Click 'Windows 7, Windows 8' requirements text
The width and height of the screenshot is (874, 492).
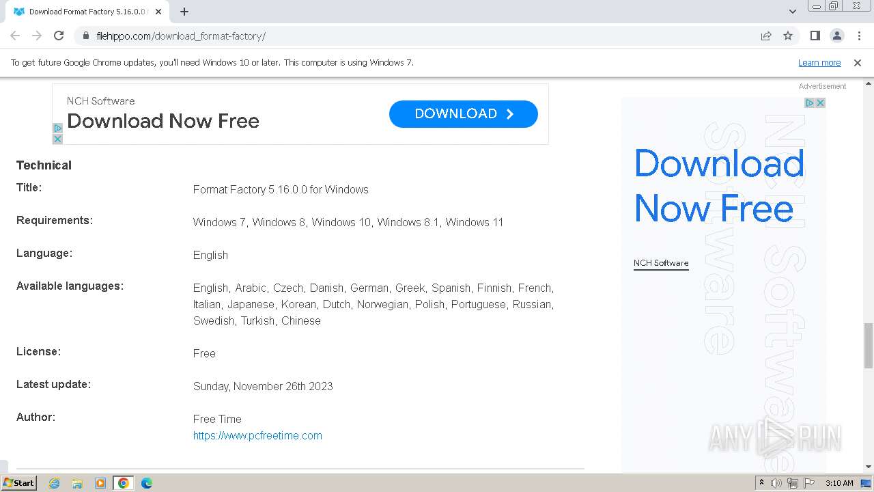point(249,222)
